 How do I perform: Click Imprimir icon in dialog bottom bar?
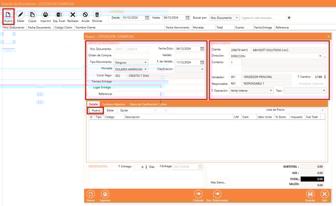point(105,194)
